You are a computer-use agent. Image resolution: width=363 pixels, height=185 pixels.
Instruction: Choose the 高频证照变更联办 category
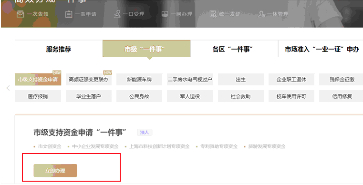pos(89,80)
